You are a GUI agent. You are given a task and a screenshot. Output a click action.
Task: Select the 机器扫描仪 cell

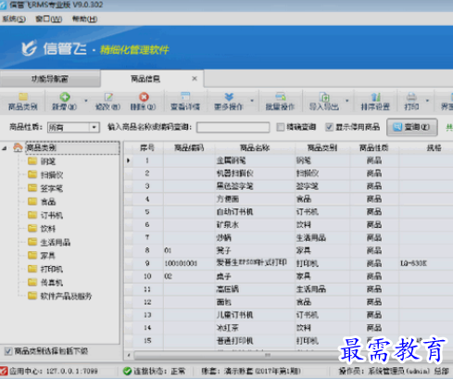pos(255,173)
